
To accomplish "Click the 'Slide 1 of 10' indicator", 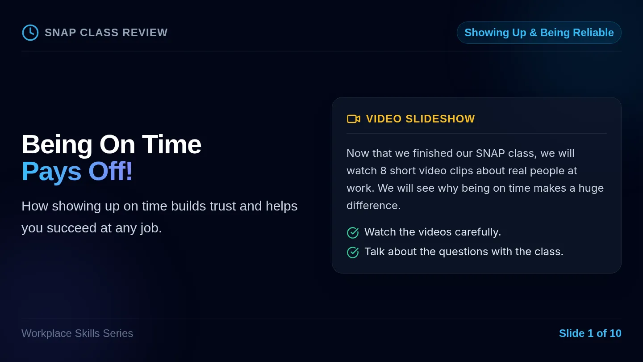I will [x=590, y=333].
